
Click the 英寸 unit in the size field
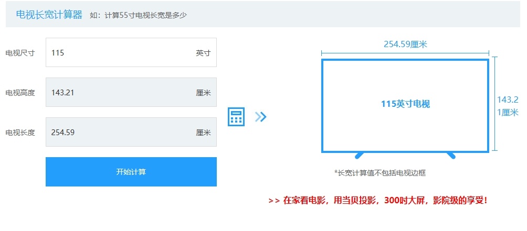[203, 53]
